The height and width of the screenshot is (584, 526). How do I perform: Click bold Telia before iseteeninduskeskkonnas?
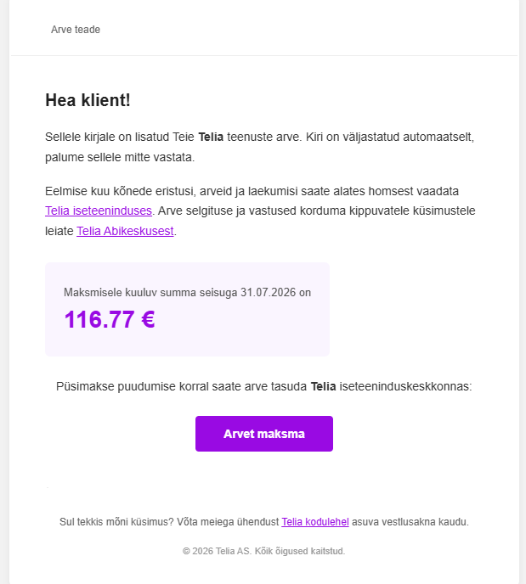pos(323,386)
